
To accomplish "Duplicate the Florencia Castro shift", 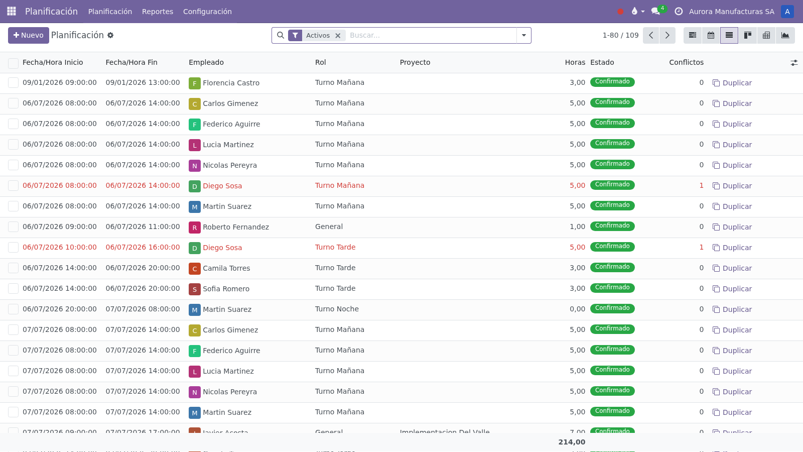I will (x=732, y=83).
